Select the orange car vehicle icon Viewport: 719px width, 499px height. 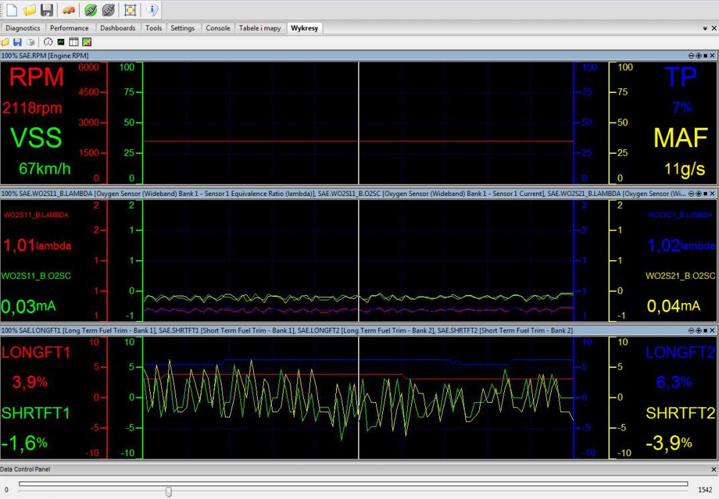point(69,9)
